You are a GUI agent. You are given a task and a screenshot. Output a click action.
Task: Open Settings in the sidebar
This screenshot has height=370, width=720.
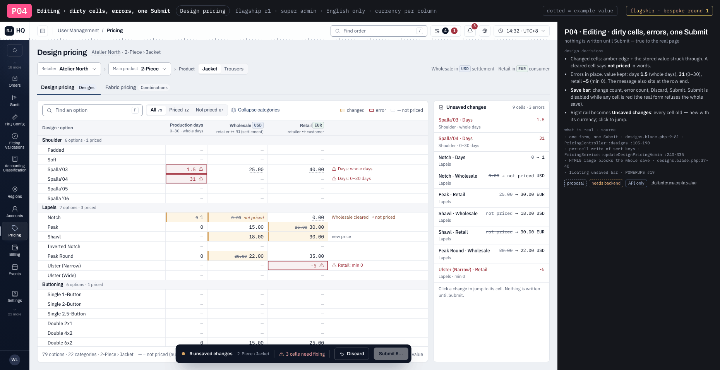tap(15, 296)
